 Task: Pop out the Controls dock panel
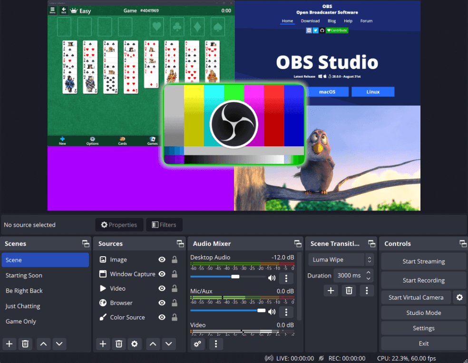463,244
